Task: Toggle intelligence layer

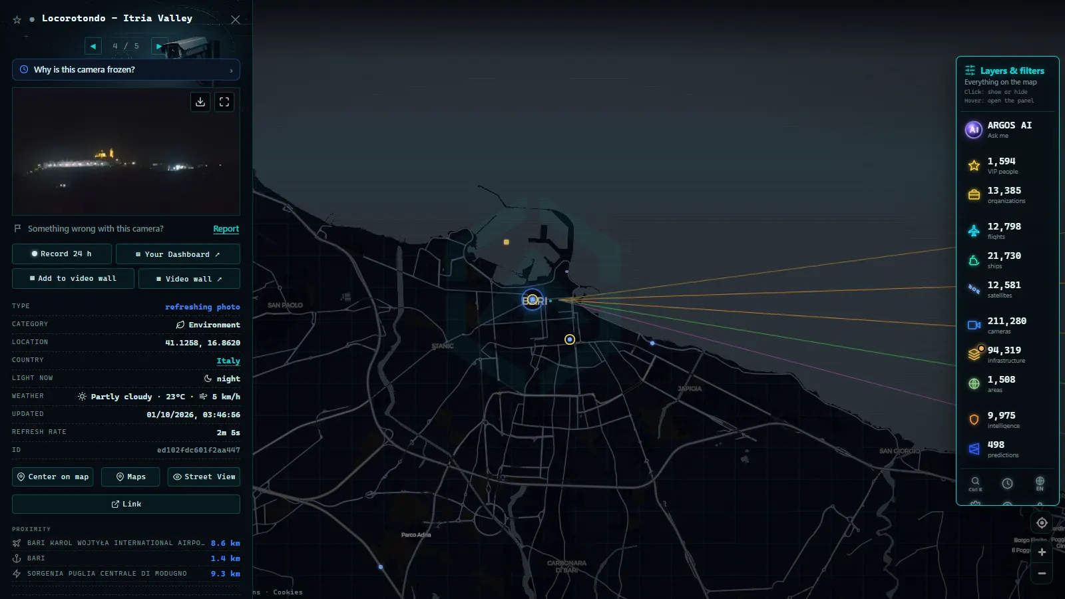Action: [1007, 419]
